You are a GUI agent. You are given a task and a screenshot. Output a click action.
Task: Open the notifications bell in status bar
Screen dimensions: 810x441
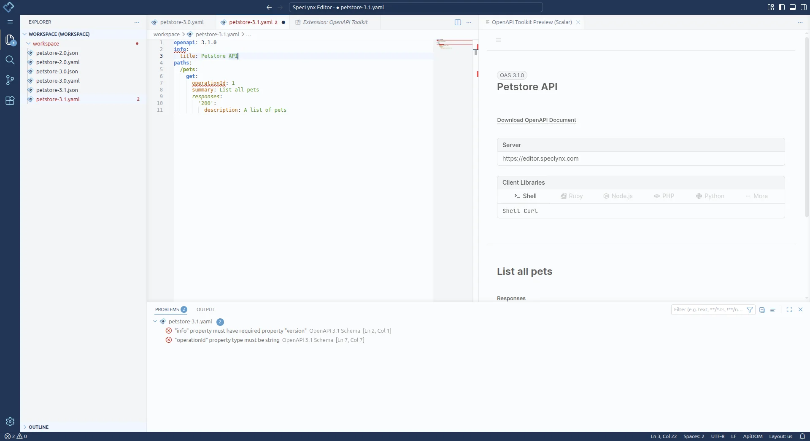[802, 436]
